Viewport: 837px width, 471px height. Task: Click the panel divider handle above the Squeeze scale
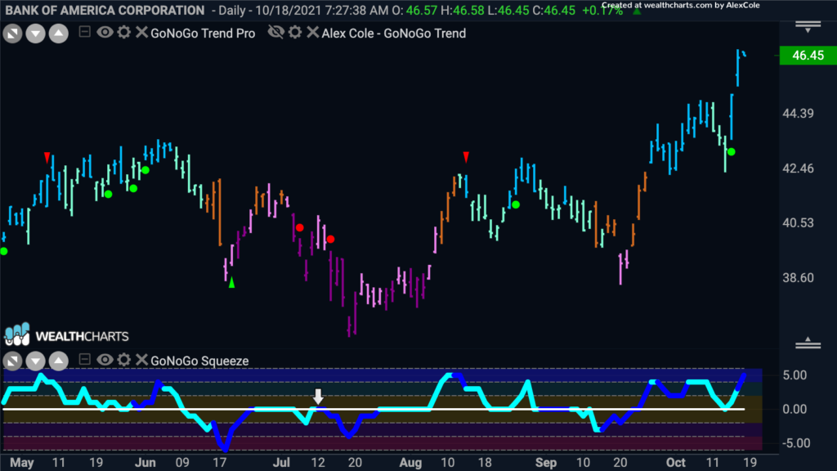point(808,343)
